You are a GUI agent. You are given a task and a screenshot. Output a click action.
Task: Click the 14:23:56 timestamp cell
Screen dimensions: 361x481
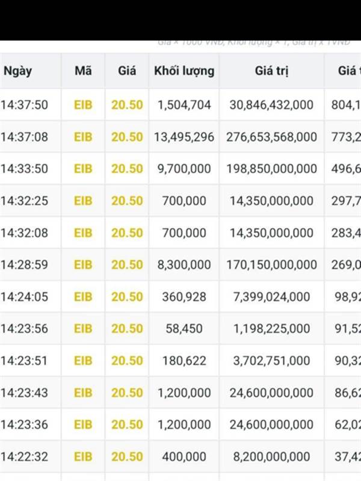[x=24, y=328]
